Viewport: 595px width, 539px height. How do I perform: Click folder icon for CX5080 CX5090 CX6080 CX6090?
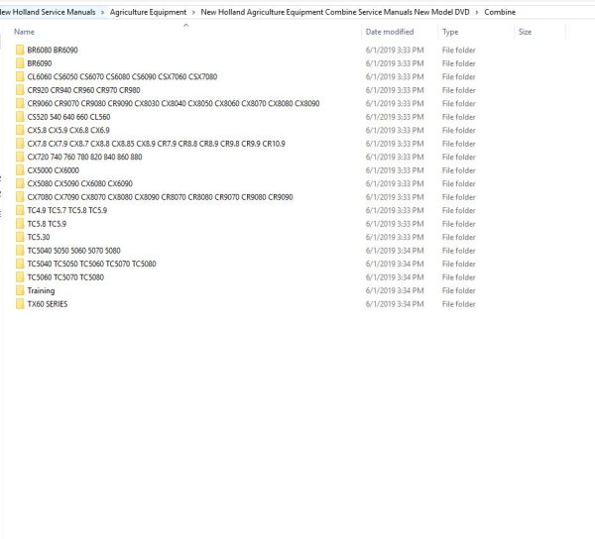click(20, 184)
